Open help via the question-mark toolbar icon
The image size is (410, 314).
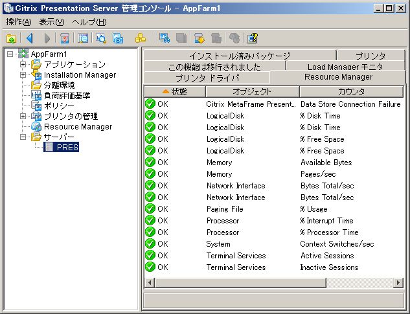click(253, 38)
